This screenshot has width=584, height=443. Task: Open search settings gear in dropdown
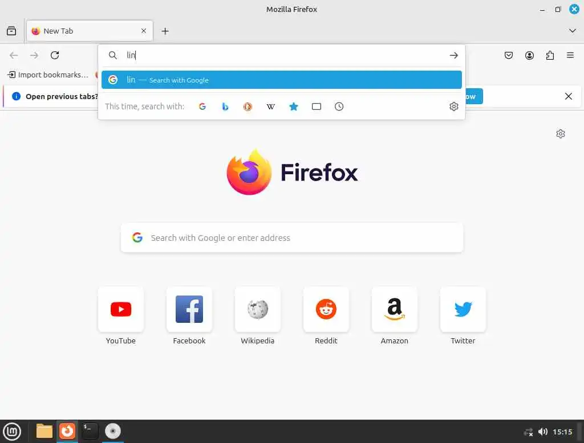(x=453, y=106)
